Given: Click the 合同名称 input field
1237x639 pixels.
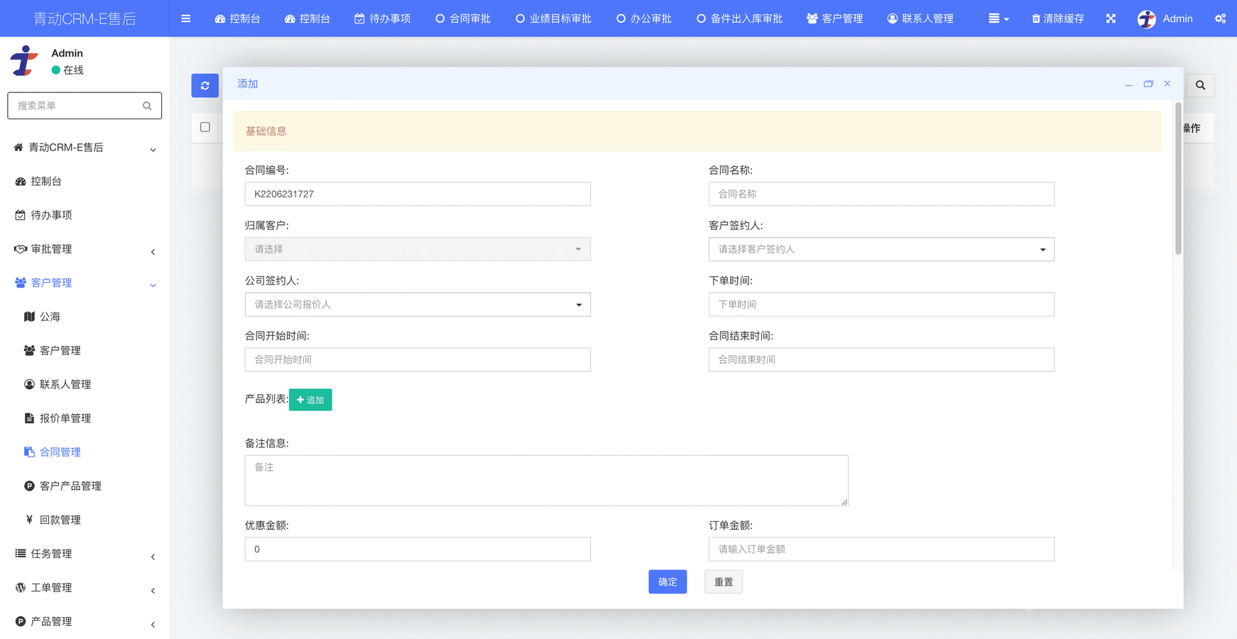Looking at the screenshot, I should click(881, 194).
